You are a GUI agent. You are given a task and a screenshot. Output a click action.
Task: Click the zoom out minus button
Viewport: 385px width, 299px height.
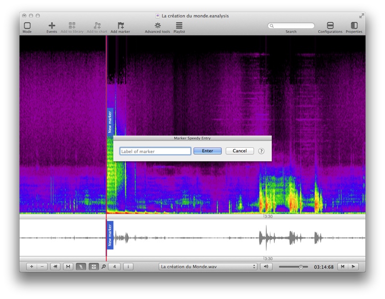42,267
